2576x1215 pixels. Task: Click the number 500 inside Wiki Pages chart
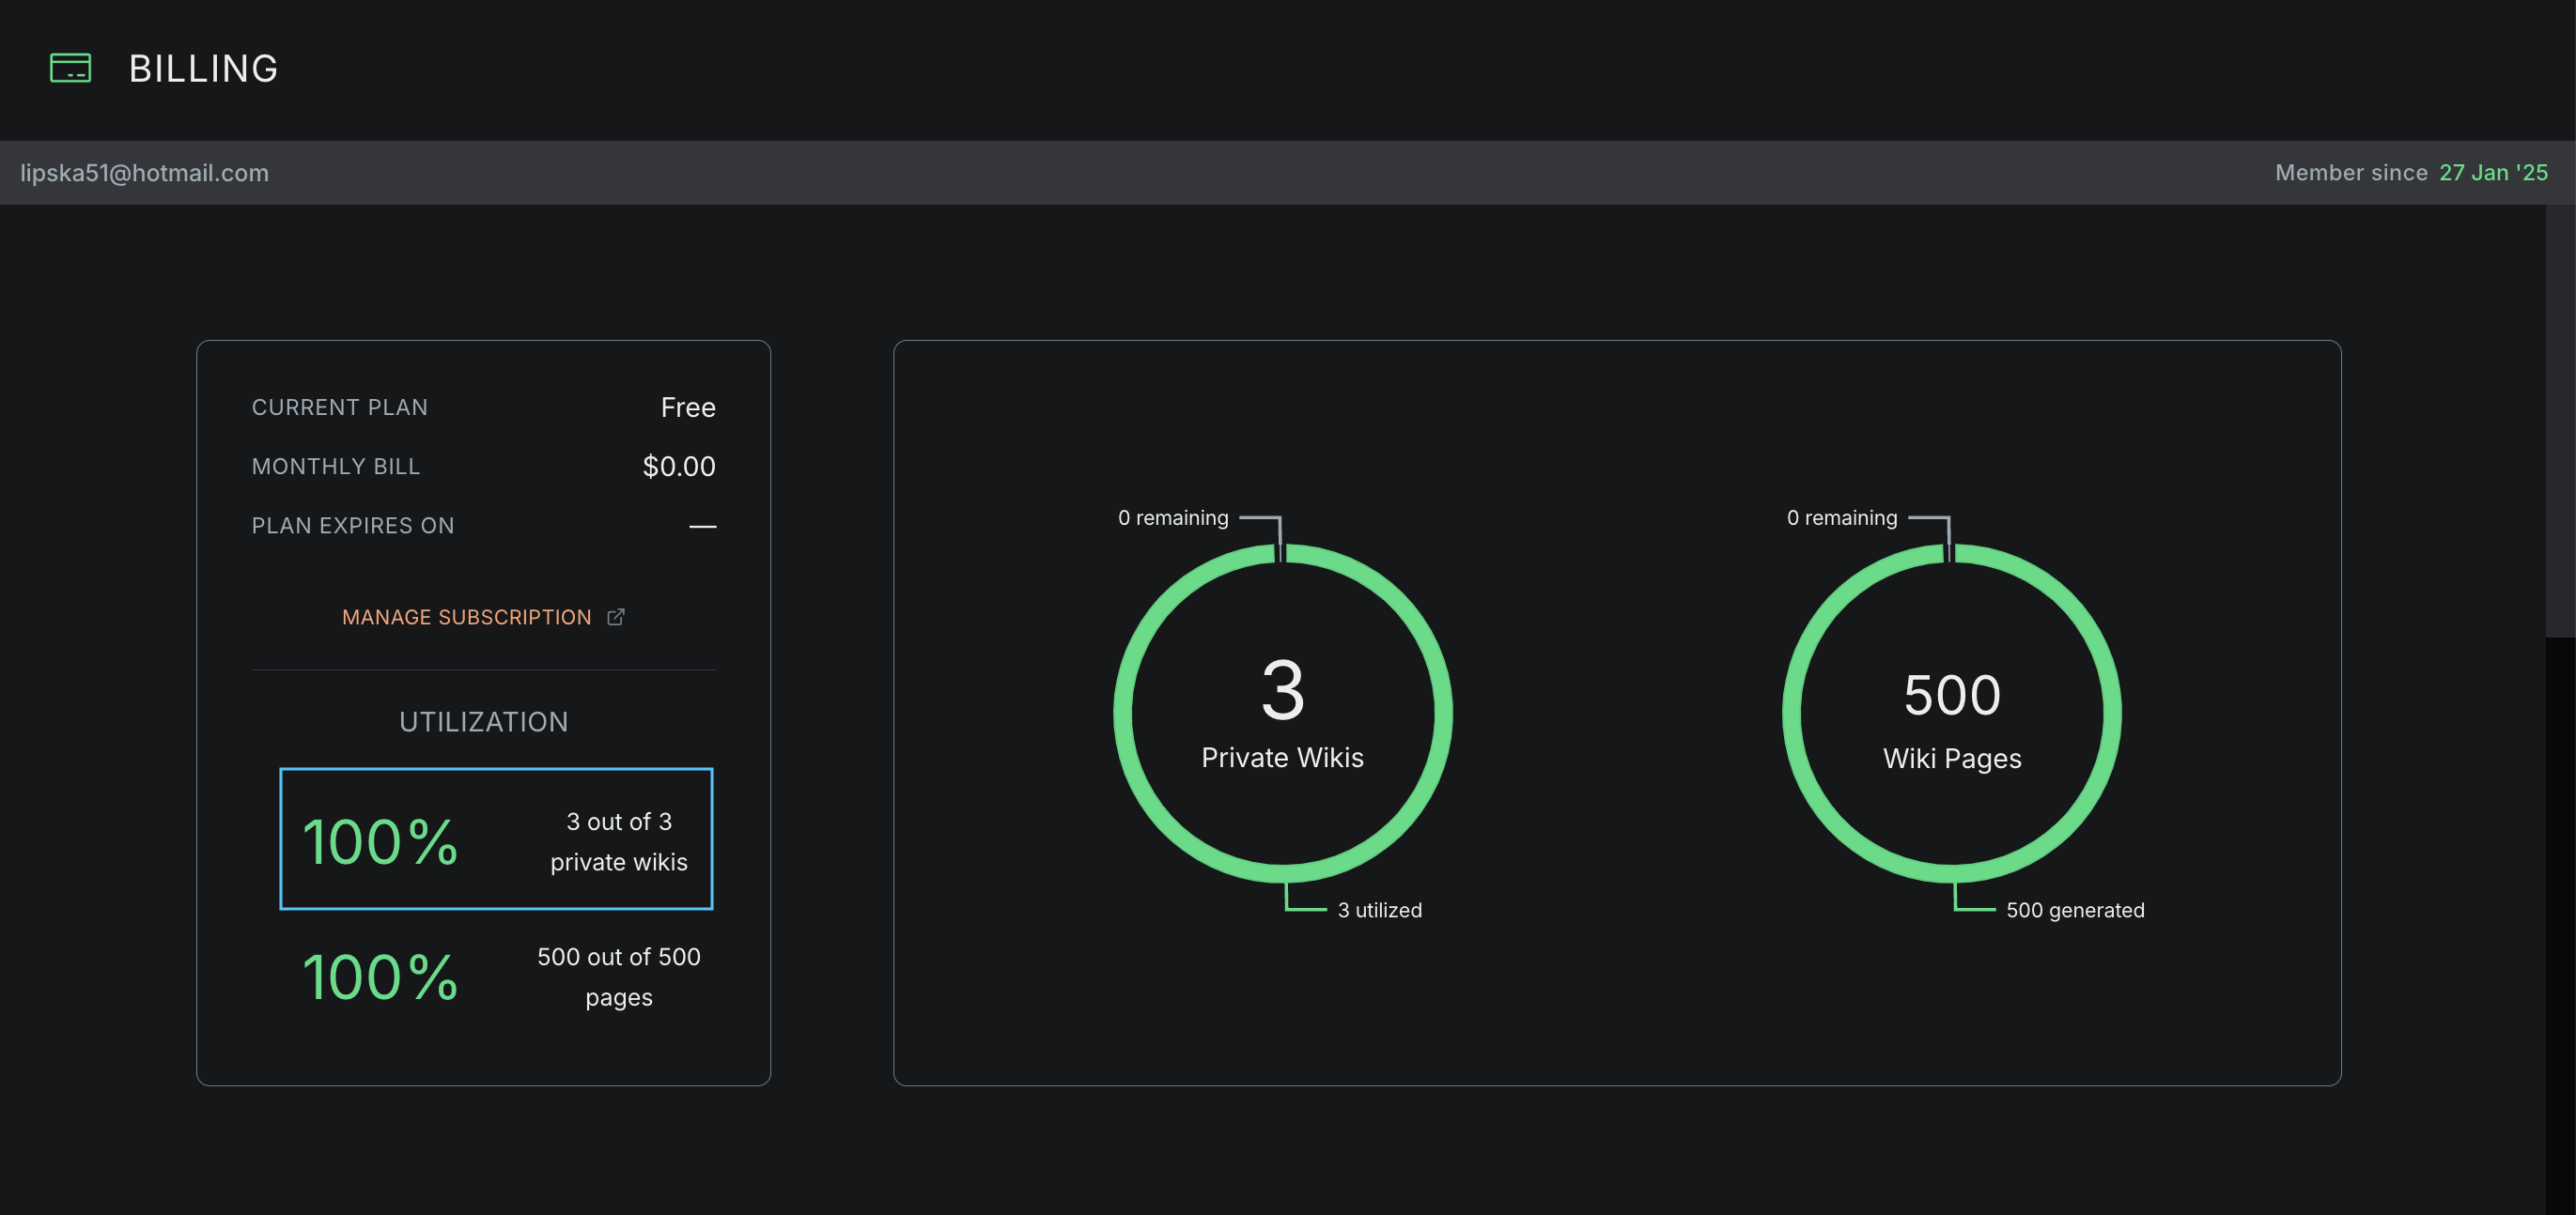point(1952,695)
